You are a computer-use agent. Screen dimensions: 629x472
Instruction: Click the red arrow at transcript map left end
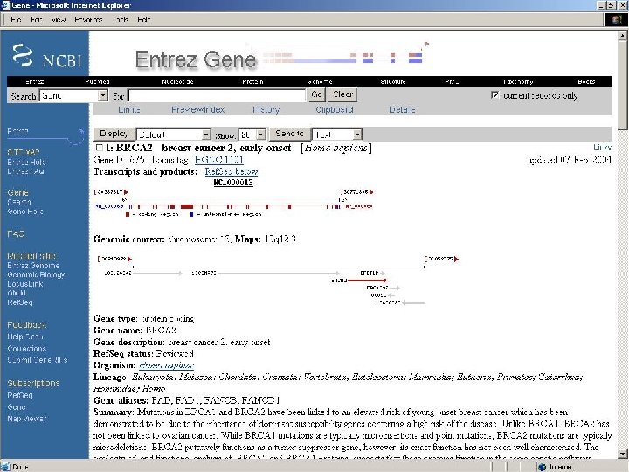pos(126,192)
